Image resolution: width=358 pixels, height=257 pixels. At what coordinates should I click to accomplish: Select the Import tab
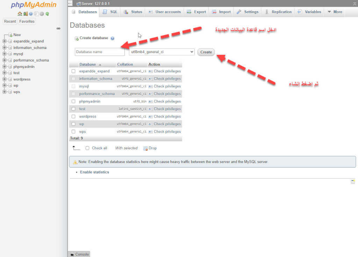coord(221,12)
